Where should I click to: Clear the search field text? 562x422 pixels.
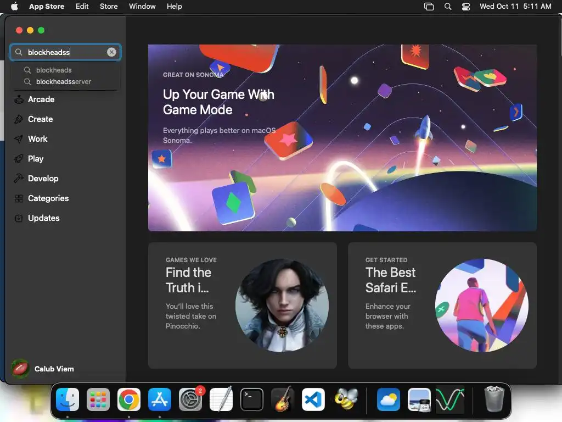[x=111, y=52]
